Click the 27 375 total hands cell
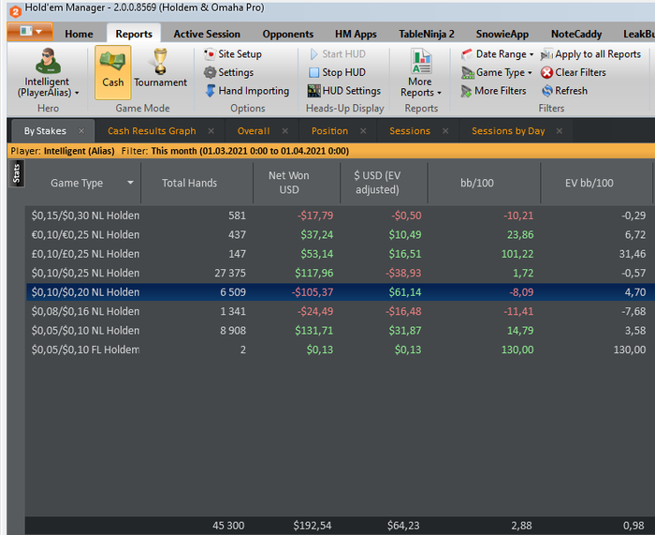This screenshot has height=535, width=655. pyautogui.click(x=230, y=274)
